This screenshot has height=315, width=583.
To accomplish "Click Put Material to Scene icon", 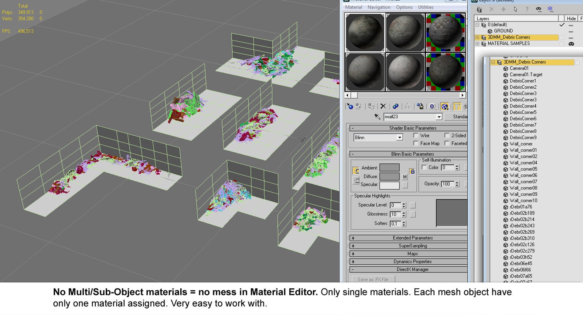I will pyautogui.click(x=359, y=106).
